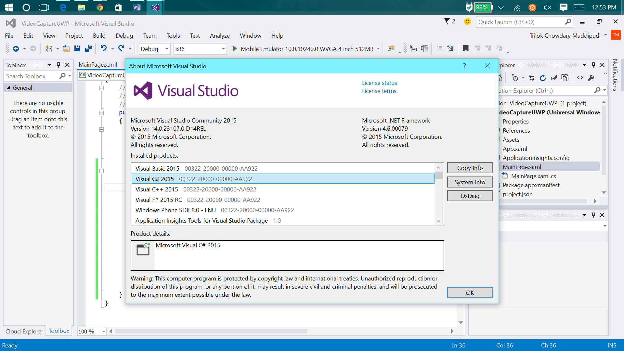The width and height of the screenshot is (624, 351).
Task: Open the License terms link
Action: click(379, 91)
